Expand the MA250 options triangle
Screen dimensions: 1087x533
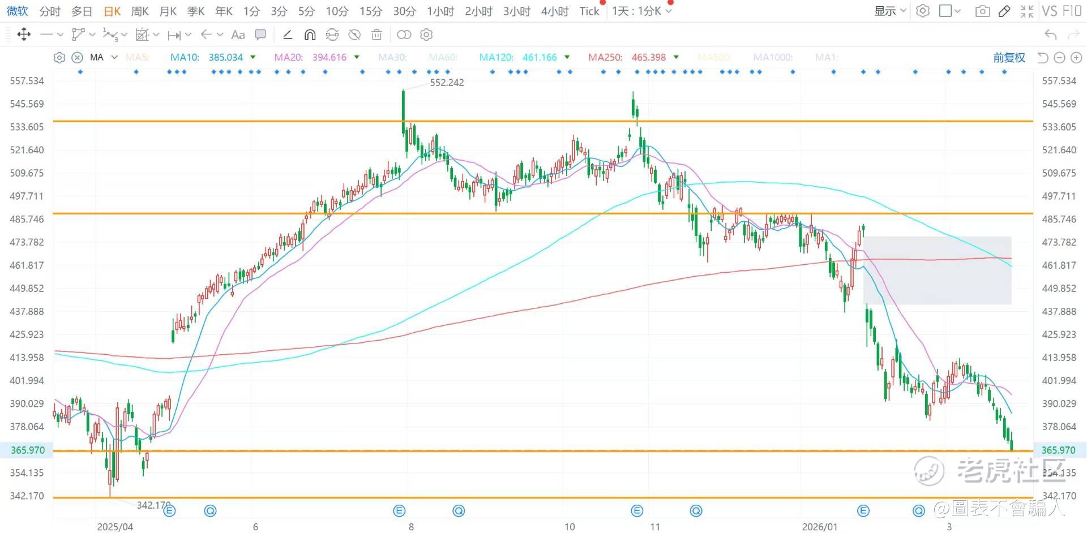pos(676,57)
